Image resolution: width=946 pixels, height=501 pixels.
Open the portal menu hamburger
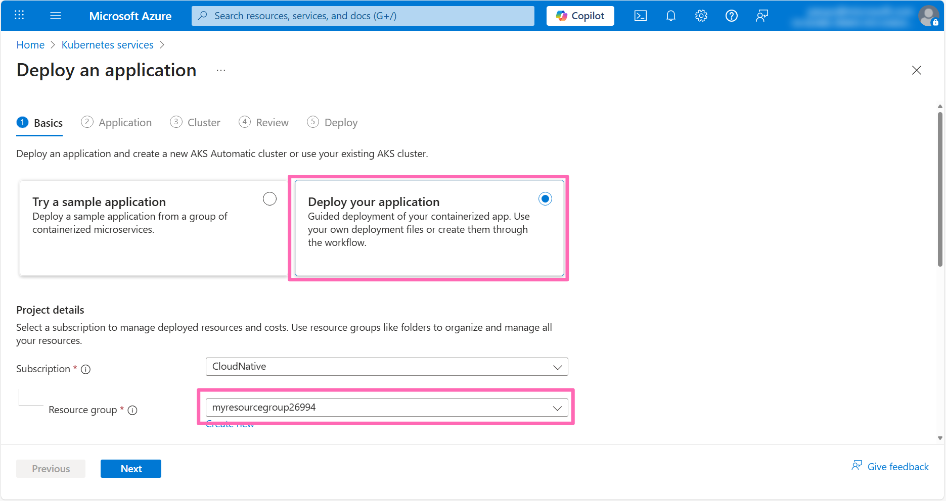tap(56, 15)
